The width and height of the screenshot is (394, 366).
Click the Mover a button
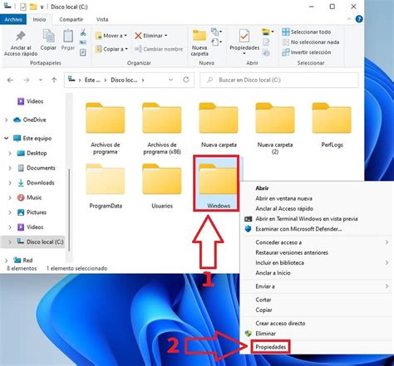tap(111, 36)
